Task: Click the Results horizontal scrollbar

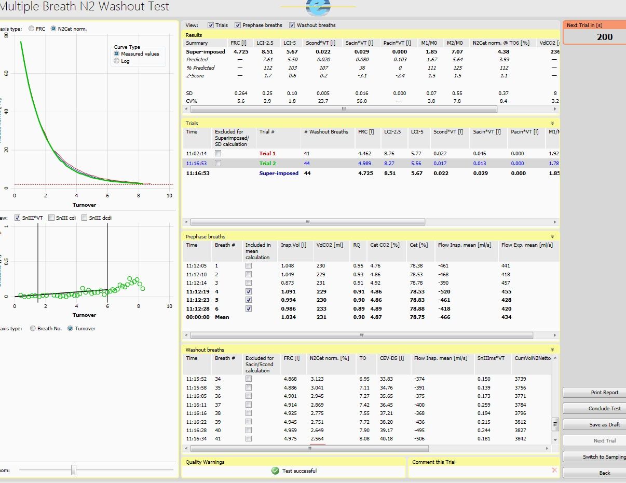Action: [343, 110]
